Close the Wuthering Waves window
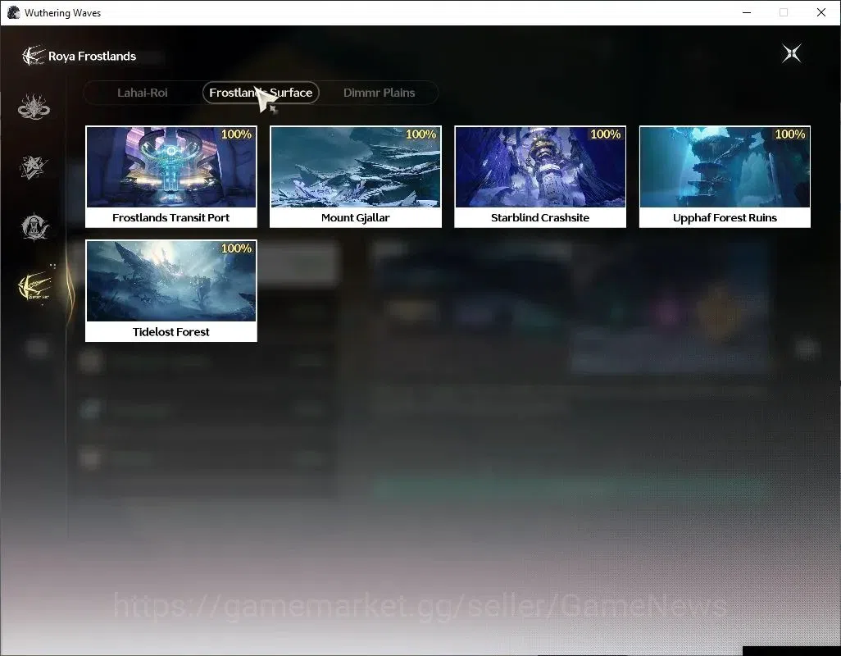Viewport: 841px width, 656px height. click(821, 12)
